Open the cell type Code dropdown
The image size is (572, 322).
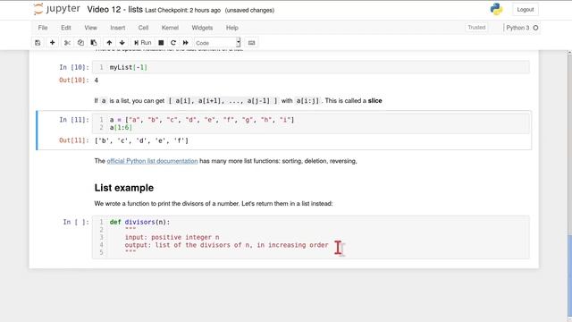[217, 43]
